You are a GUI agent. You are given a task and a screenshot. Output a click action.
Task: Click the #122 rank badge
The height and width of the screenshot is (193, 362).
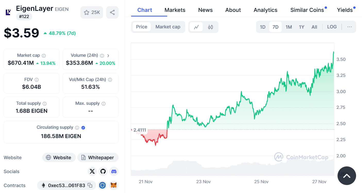(x=24, y=17)
